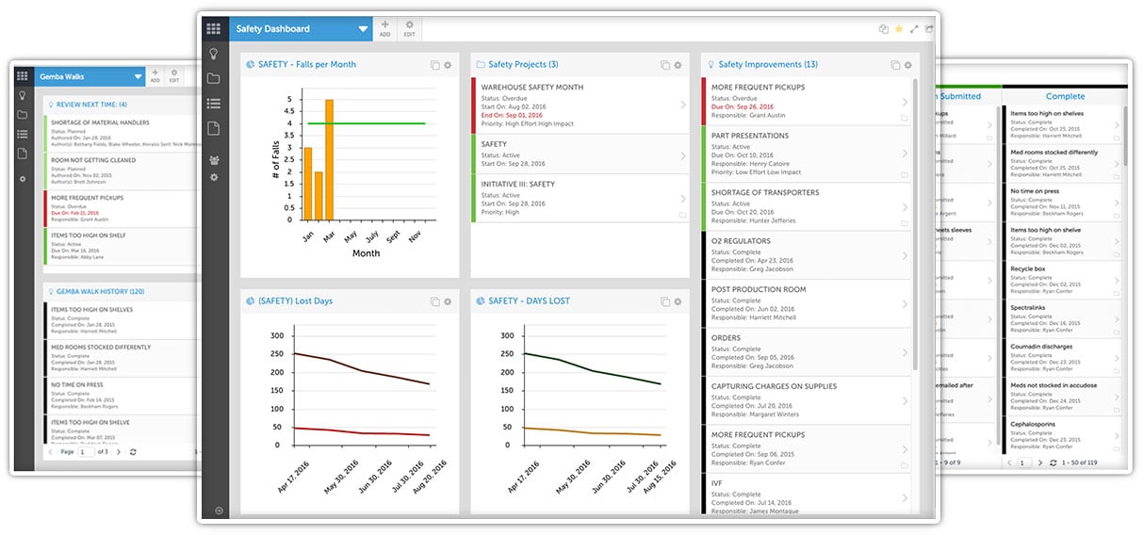Open settings gear of (SAFETY) Lost Days card
This screenshot has width=1143, height=535.
click(x=448, y=301)
